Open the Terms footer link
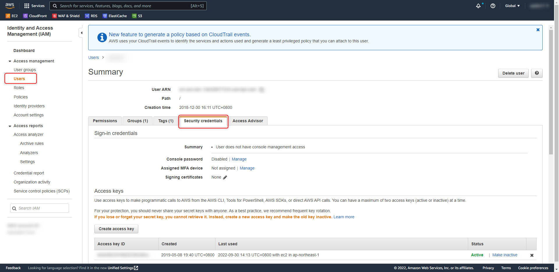Image resolution: width=559 pixels, height=272 pixels. click(x=506, y=268)
